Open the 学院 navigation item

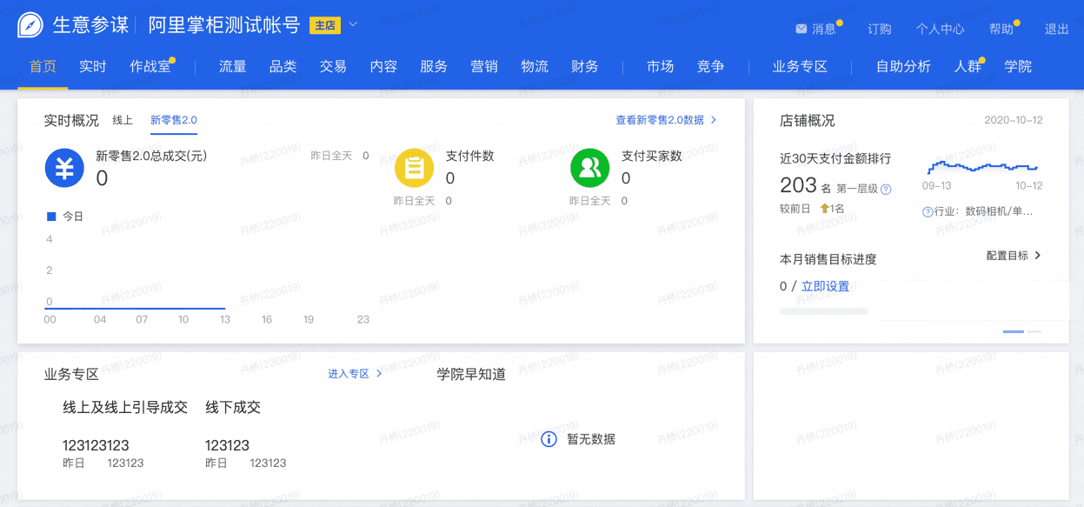[1018, 66]
